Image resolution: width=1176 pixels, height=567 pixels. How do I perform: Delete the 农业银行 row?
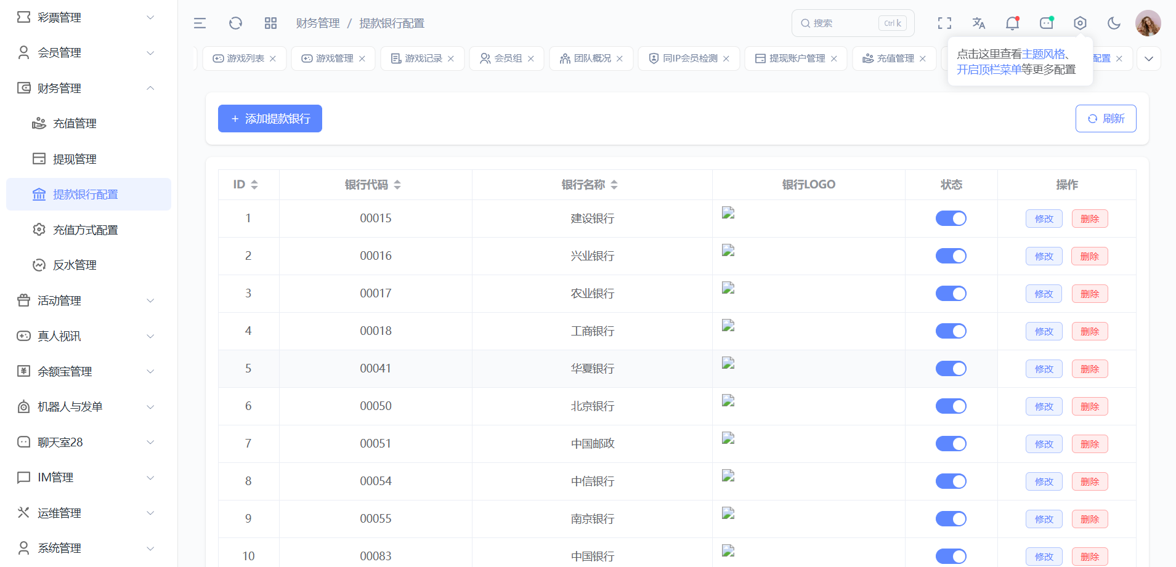point(1089,294)
